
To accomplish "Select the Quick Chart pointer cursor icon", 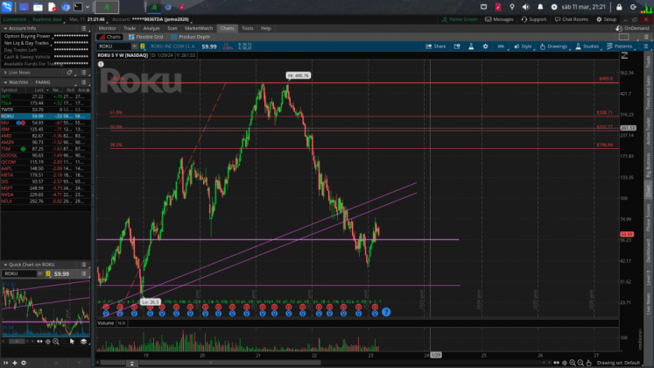I will tap(72, 342).
